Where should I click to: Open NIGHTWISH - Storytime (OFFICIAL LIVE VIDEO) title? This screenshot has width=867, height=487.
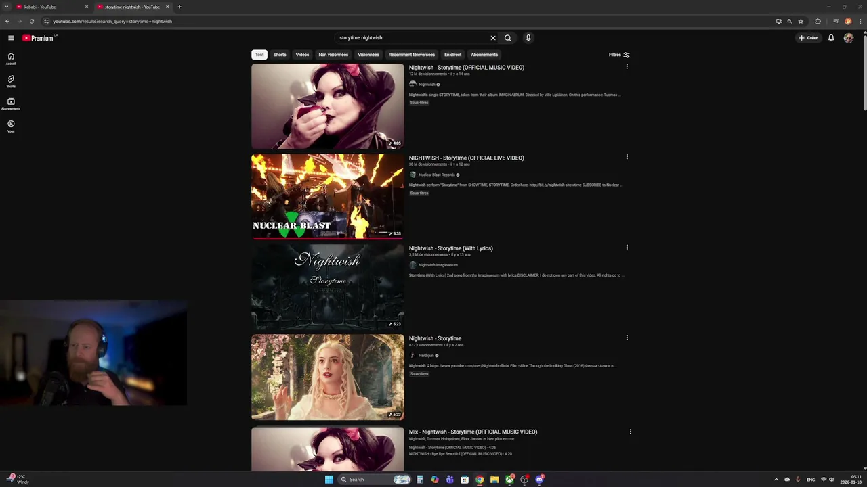pos(467,158)
